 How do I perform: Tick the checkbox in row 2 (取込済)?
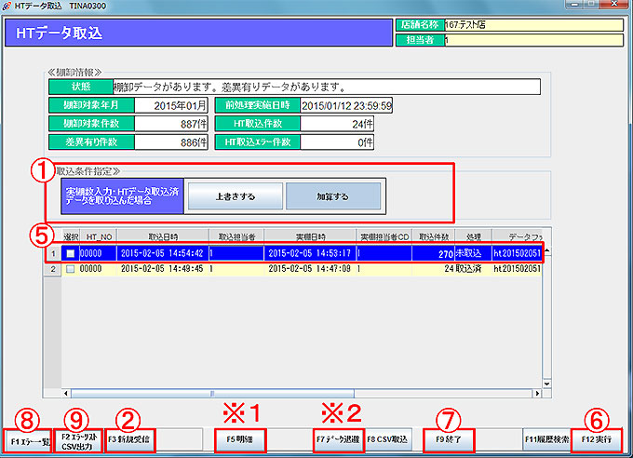(x=69, y=268)
